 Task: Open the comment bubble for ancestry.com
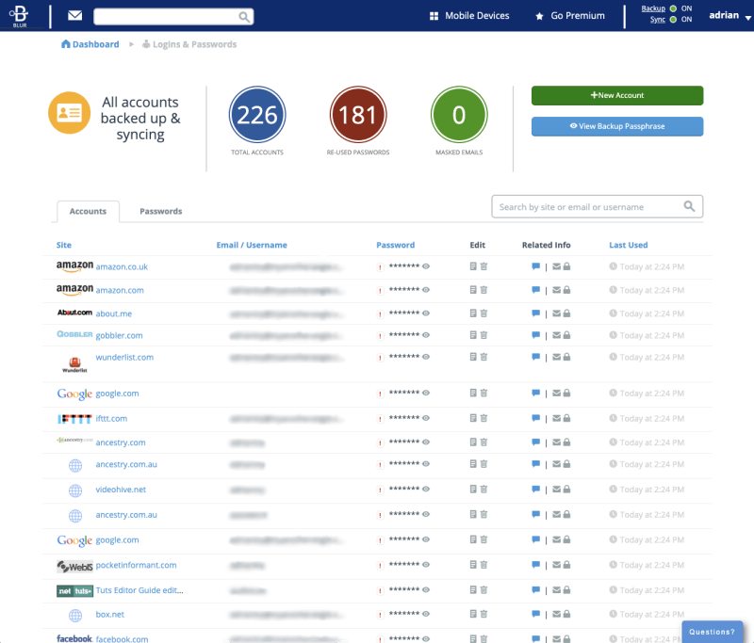click(x=535, y=442)
